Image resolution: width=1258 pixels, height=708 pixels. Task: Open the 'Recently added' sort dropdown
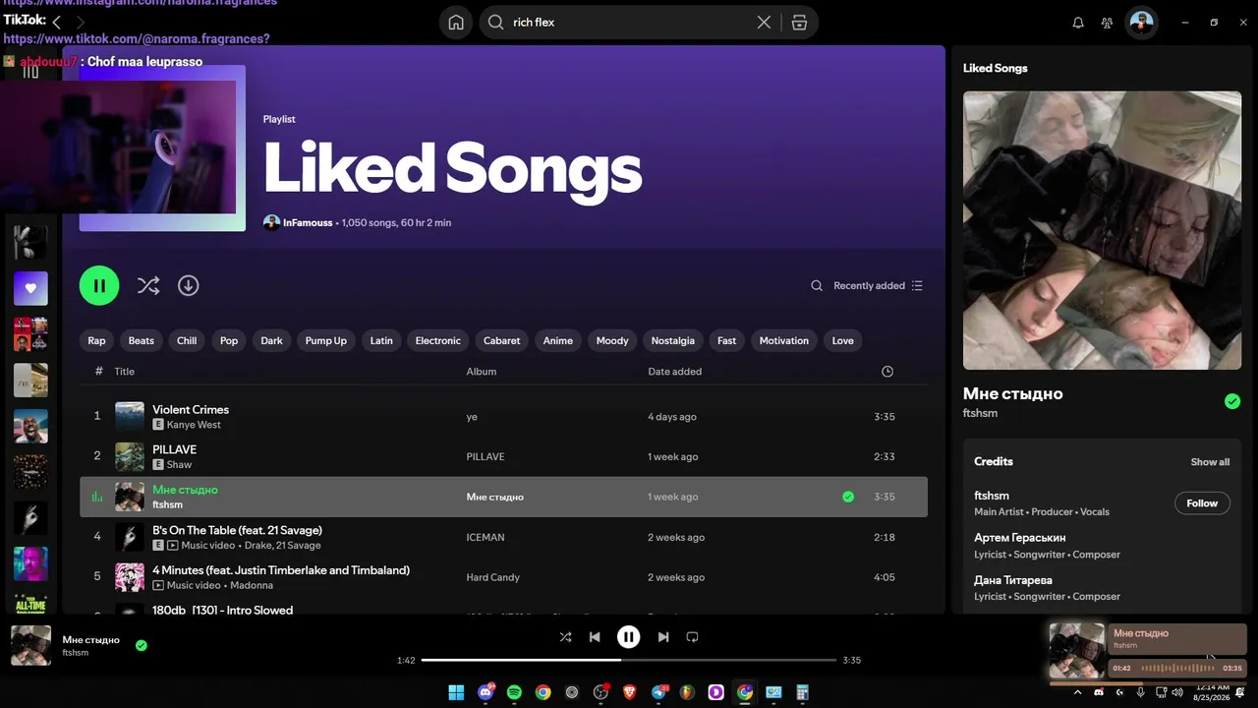coord(878,286)
